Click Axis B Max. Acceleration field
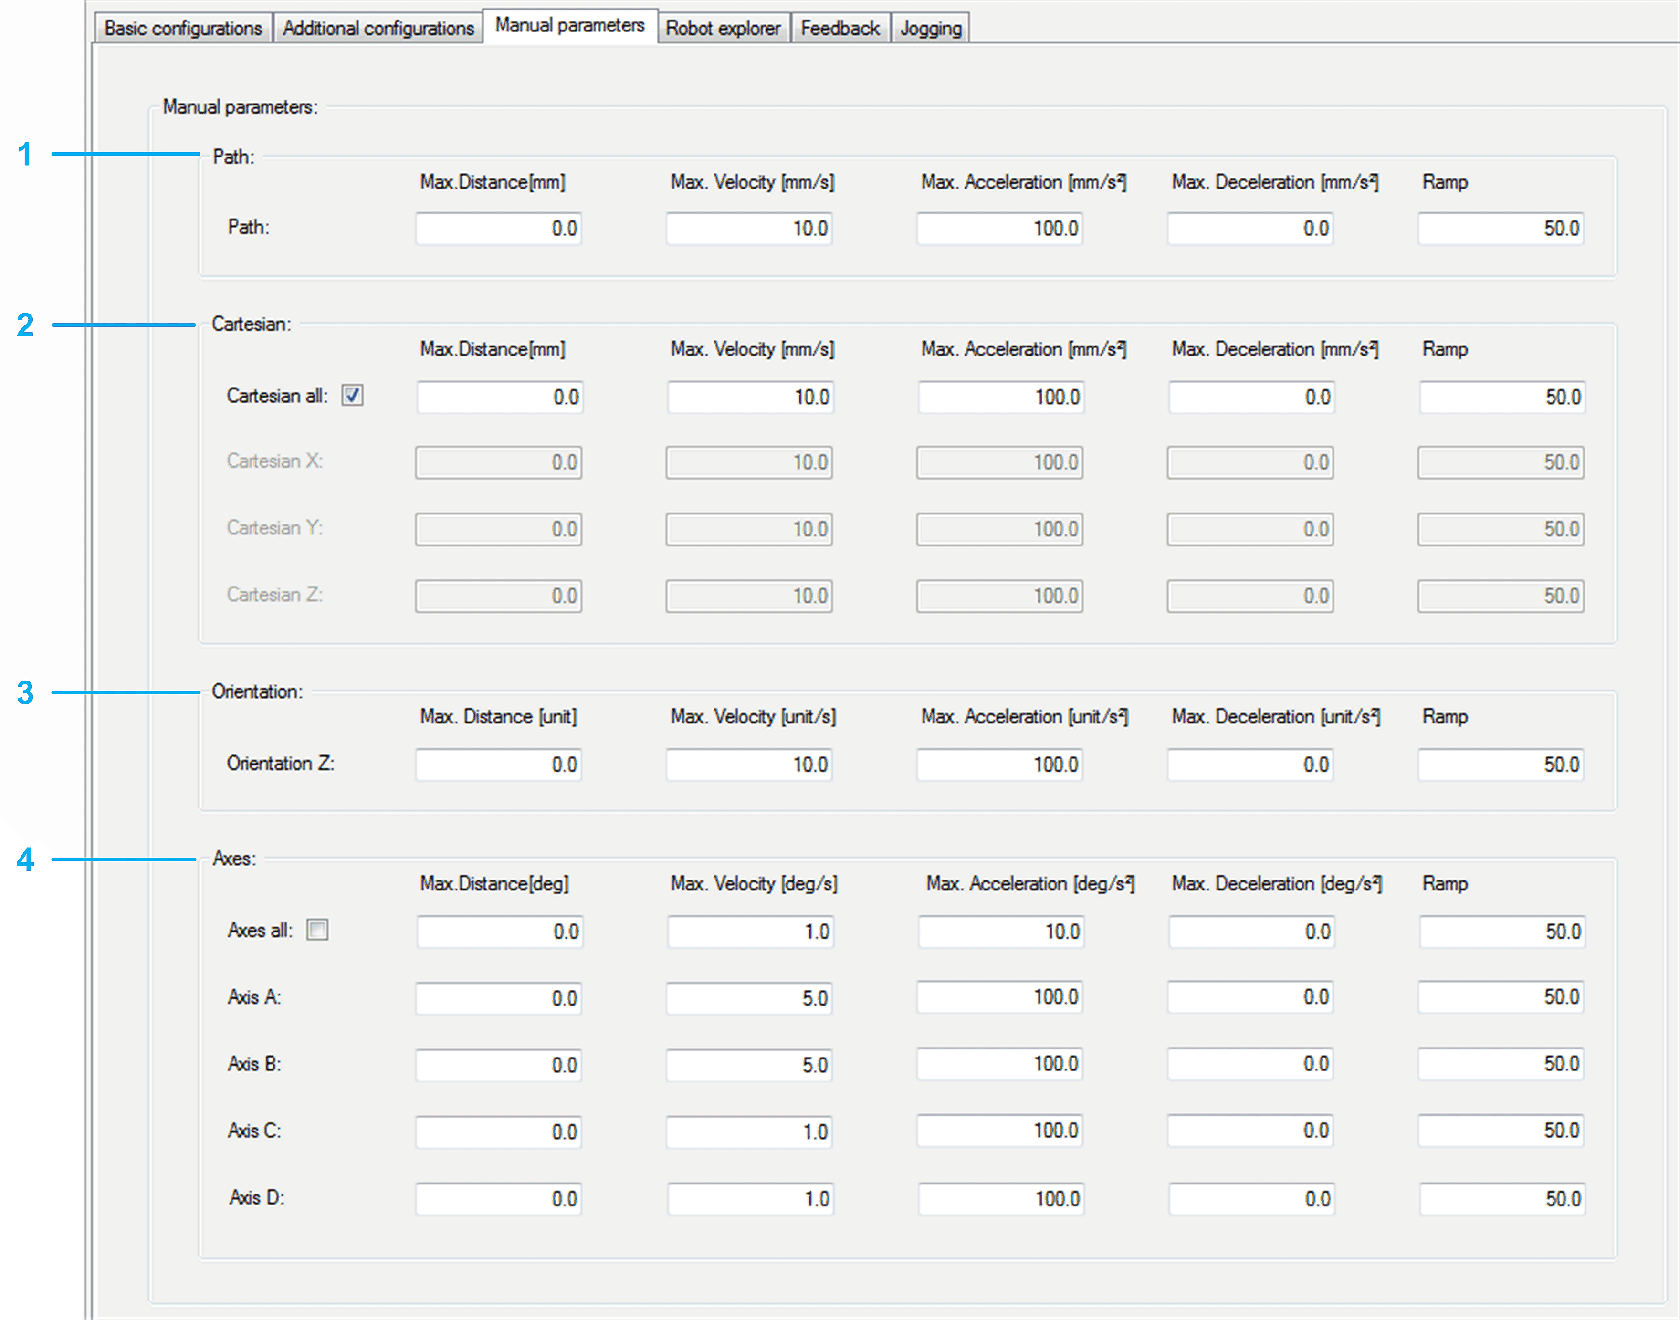The image size is (1680, 1320). click(x=999, y=1063)
